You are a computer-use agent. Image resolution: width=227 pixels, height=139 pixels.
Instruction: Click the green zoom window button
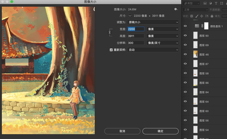tap(12, 2)
